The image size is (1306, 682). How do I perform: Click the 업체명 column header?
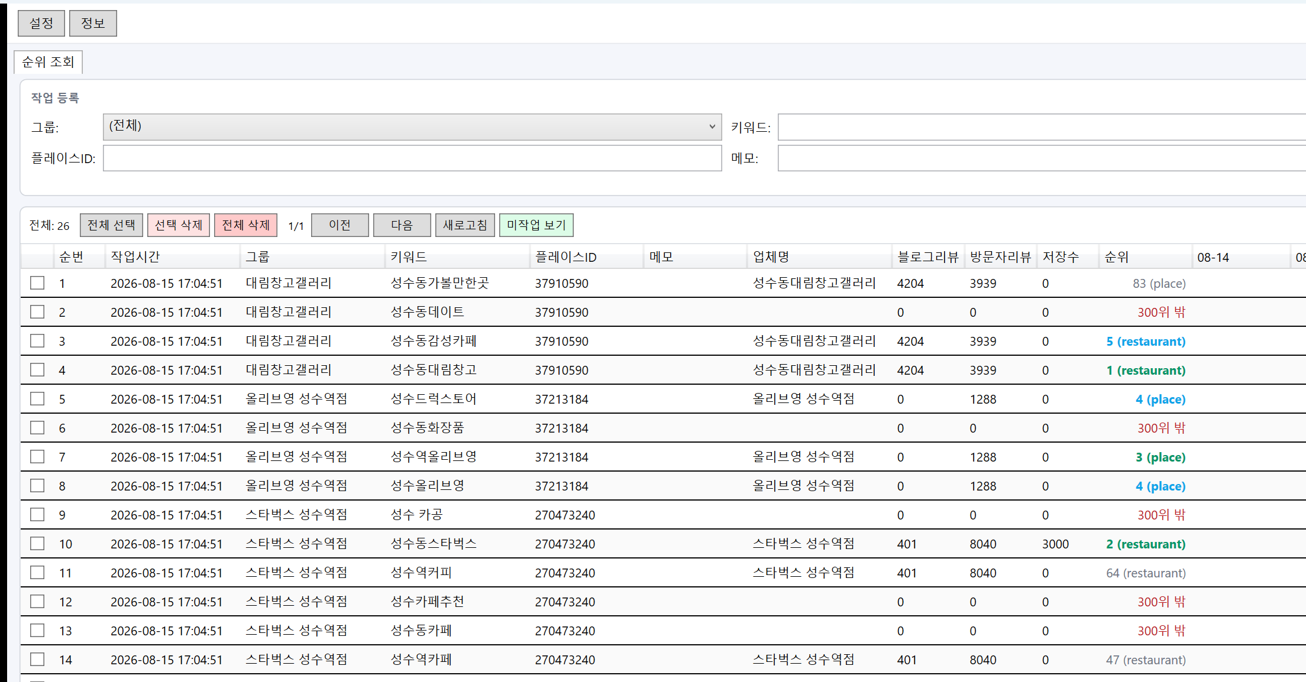click(x=819, y=257)
